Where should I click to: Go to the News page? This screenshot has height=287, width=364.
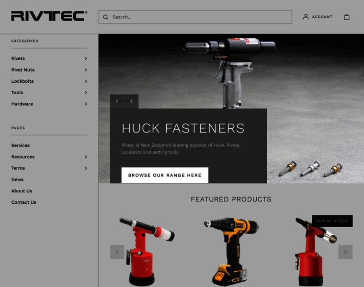pos(17,179)
